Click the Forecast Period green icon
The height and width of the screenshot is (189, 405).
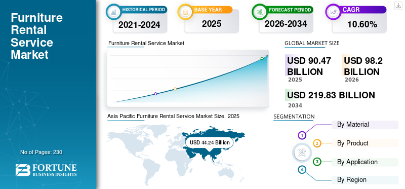(x=260, y=12)
